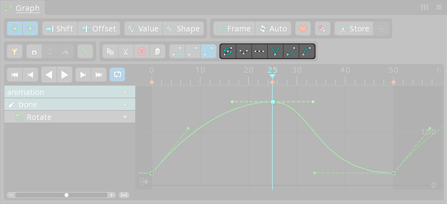Paste keys using clipboard icon
This screenshot has width=447, height=204.
click(x=158, y=52)
